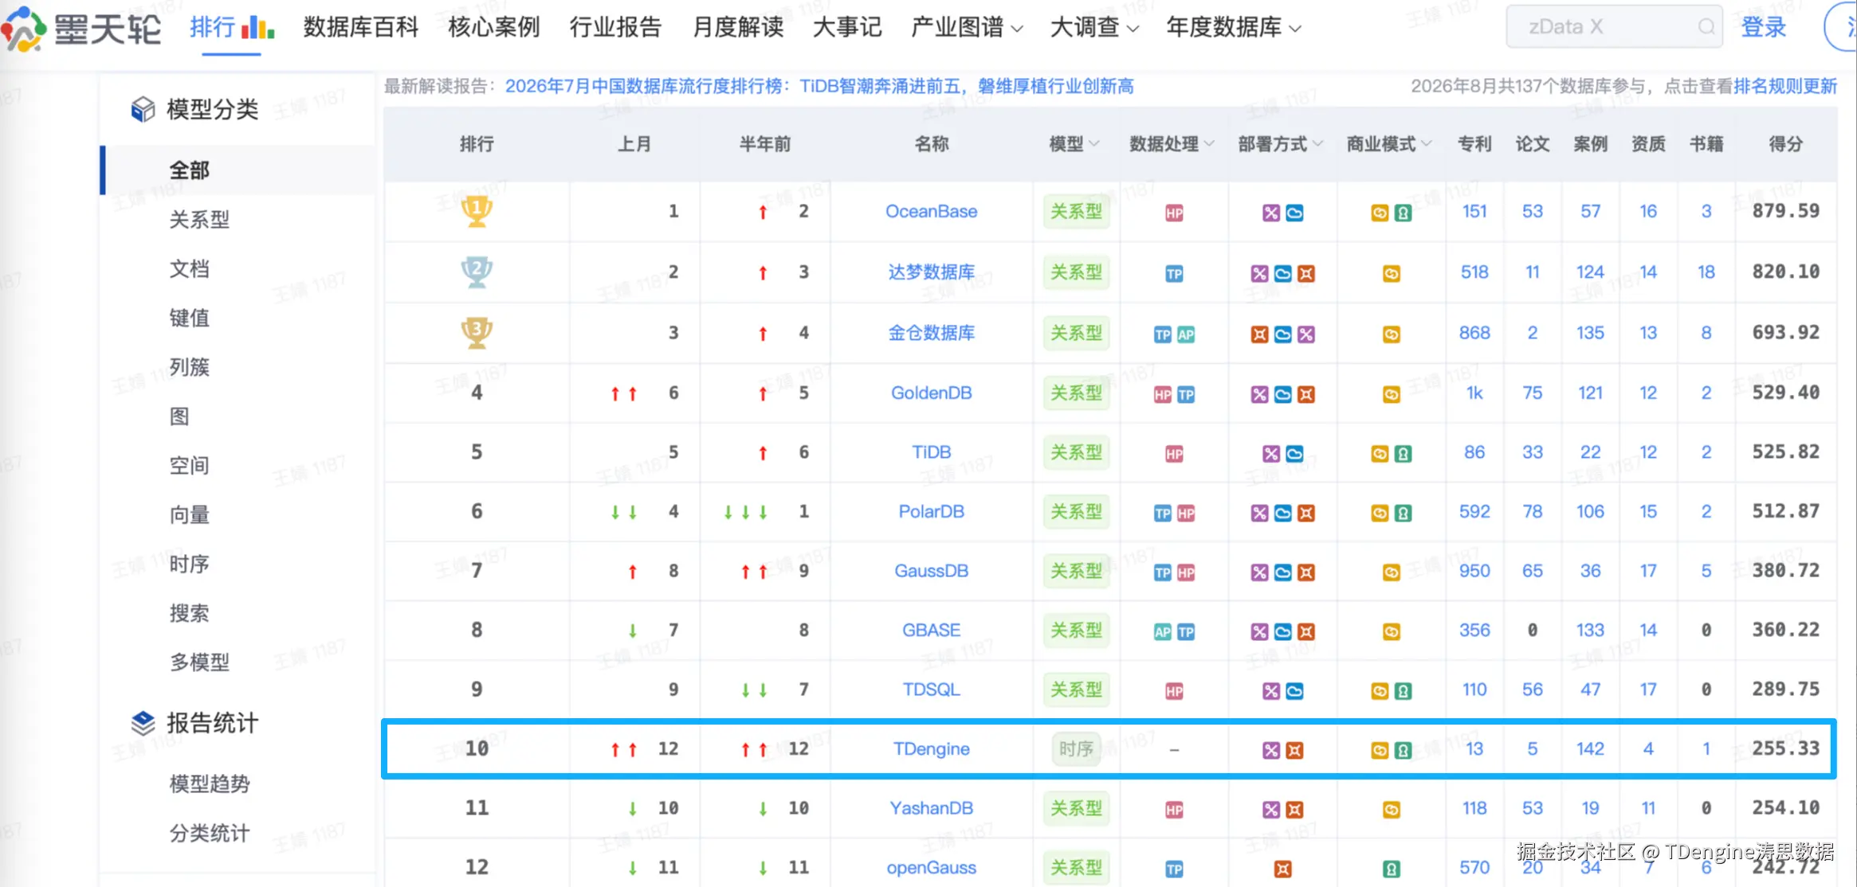Screen dimensions: 1857x887
Task: Open the GaussDB database link
Action: 931,571
